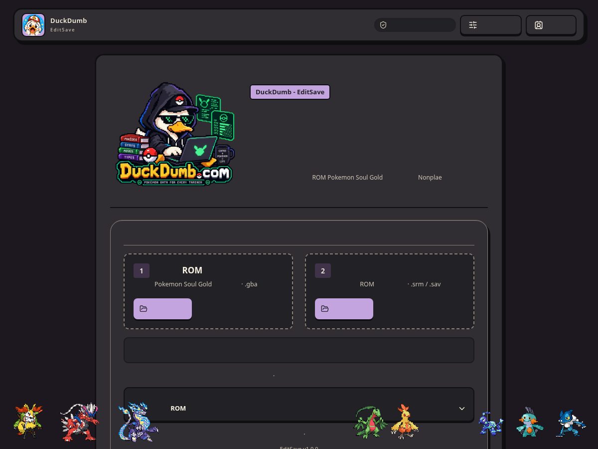Open the sliders settings button
The width and height of the screenshot is (598, 449).
click(490, 25)
